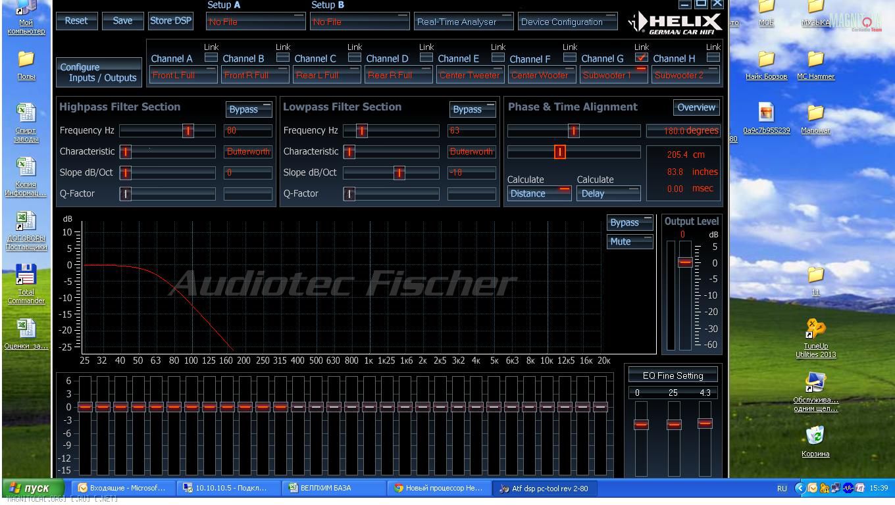
Task: Click the phase degrees slider handle
Action: point(574,131)
